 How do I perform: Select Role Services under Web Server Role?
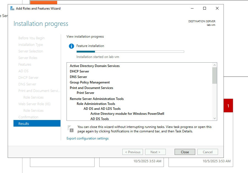coord(33,110)
